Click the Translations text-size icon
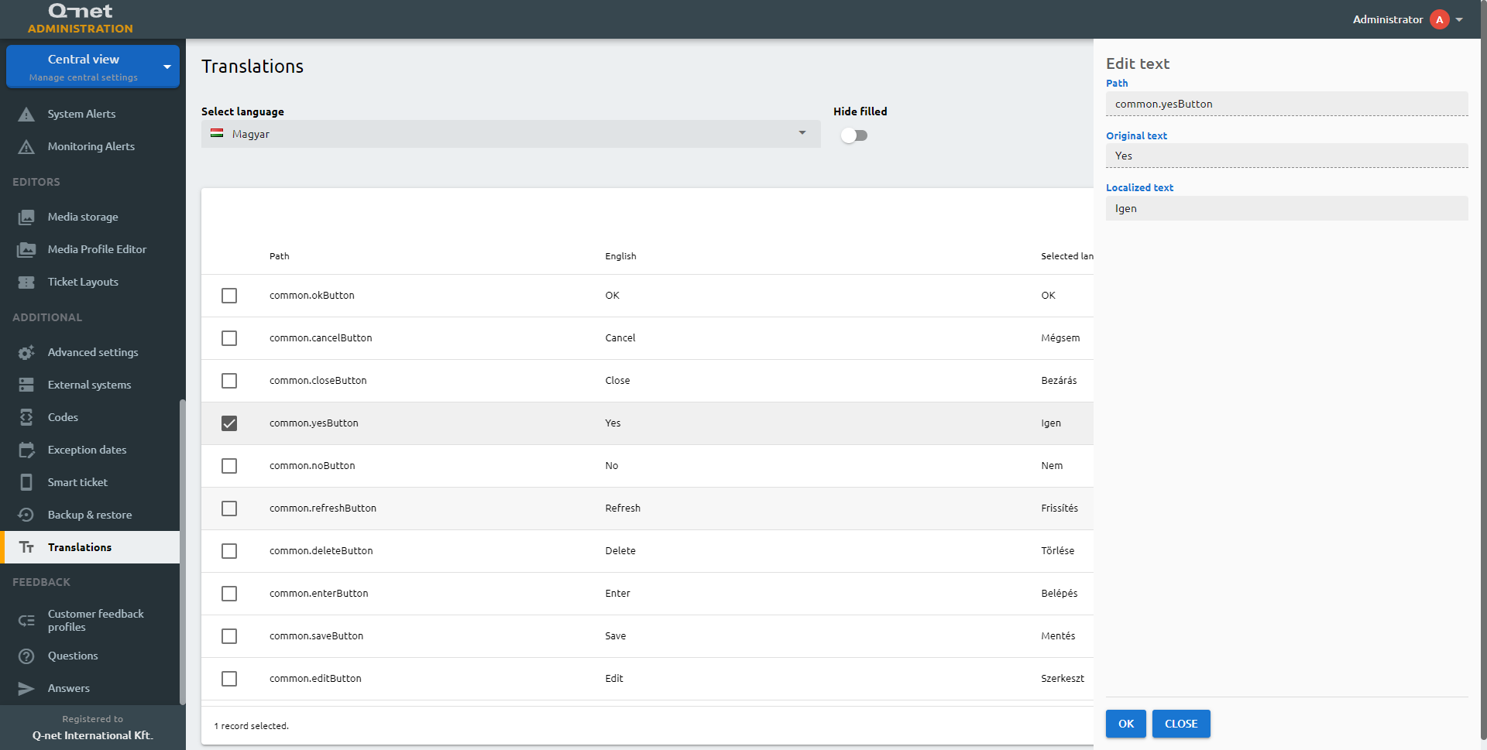This screenshot has width=1487, height=750. pos(26,547)
